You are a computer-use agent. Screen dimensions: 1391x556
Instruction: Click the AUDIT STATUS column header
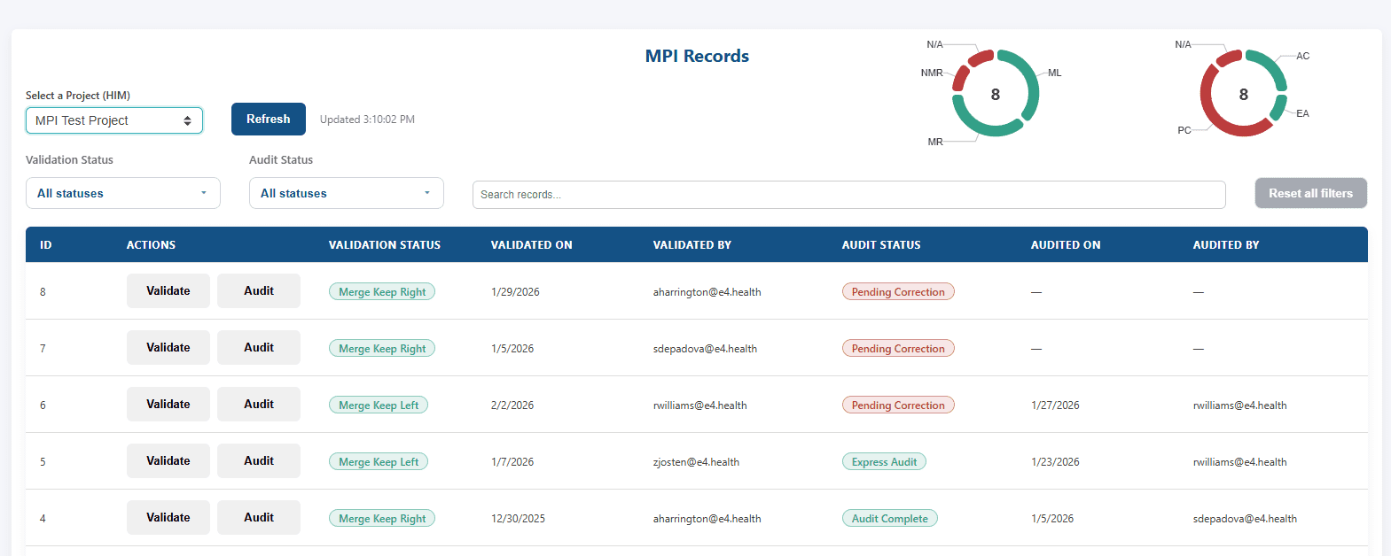click(881, 245)
